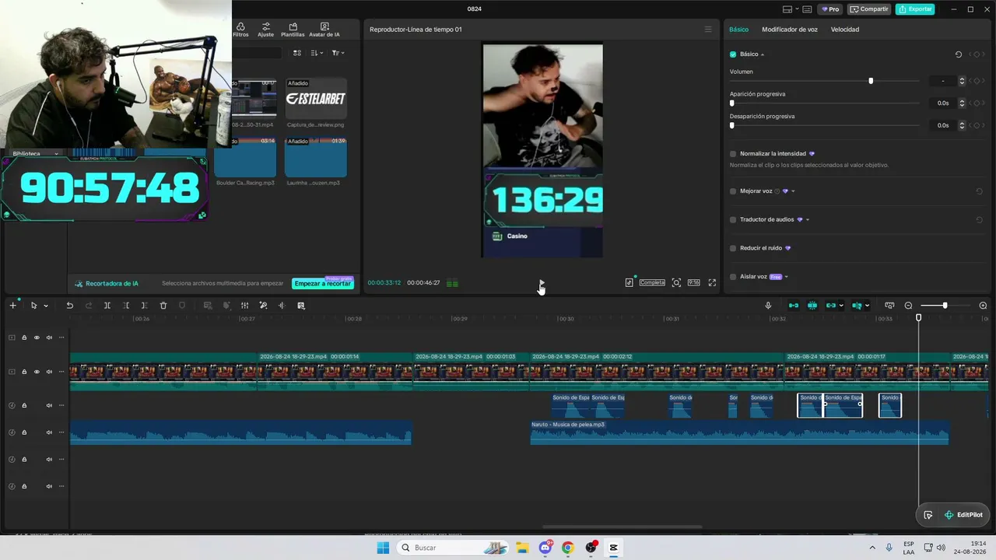Expand the Traductor de audios options arrow
Viewport: 996px width, 560px height.
[808, 220]
